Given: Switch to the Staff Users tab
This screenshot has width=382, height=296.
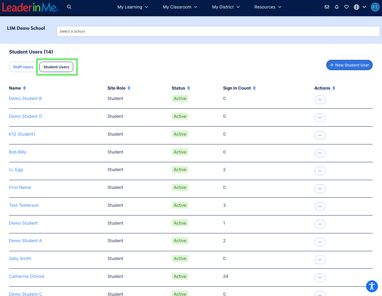Looking at the screenshot, I should click(x=23, y=67).
